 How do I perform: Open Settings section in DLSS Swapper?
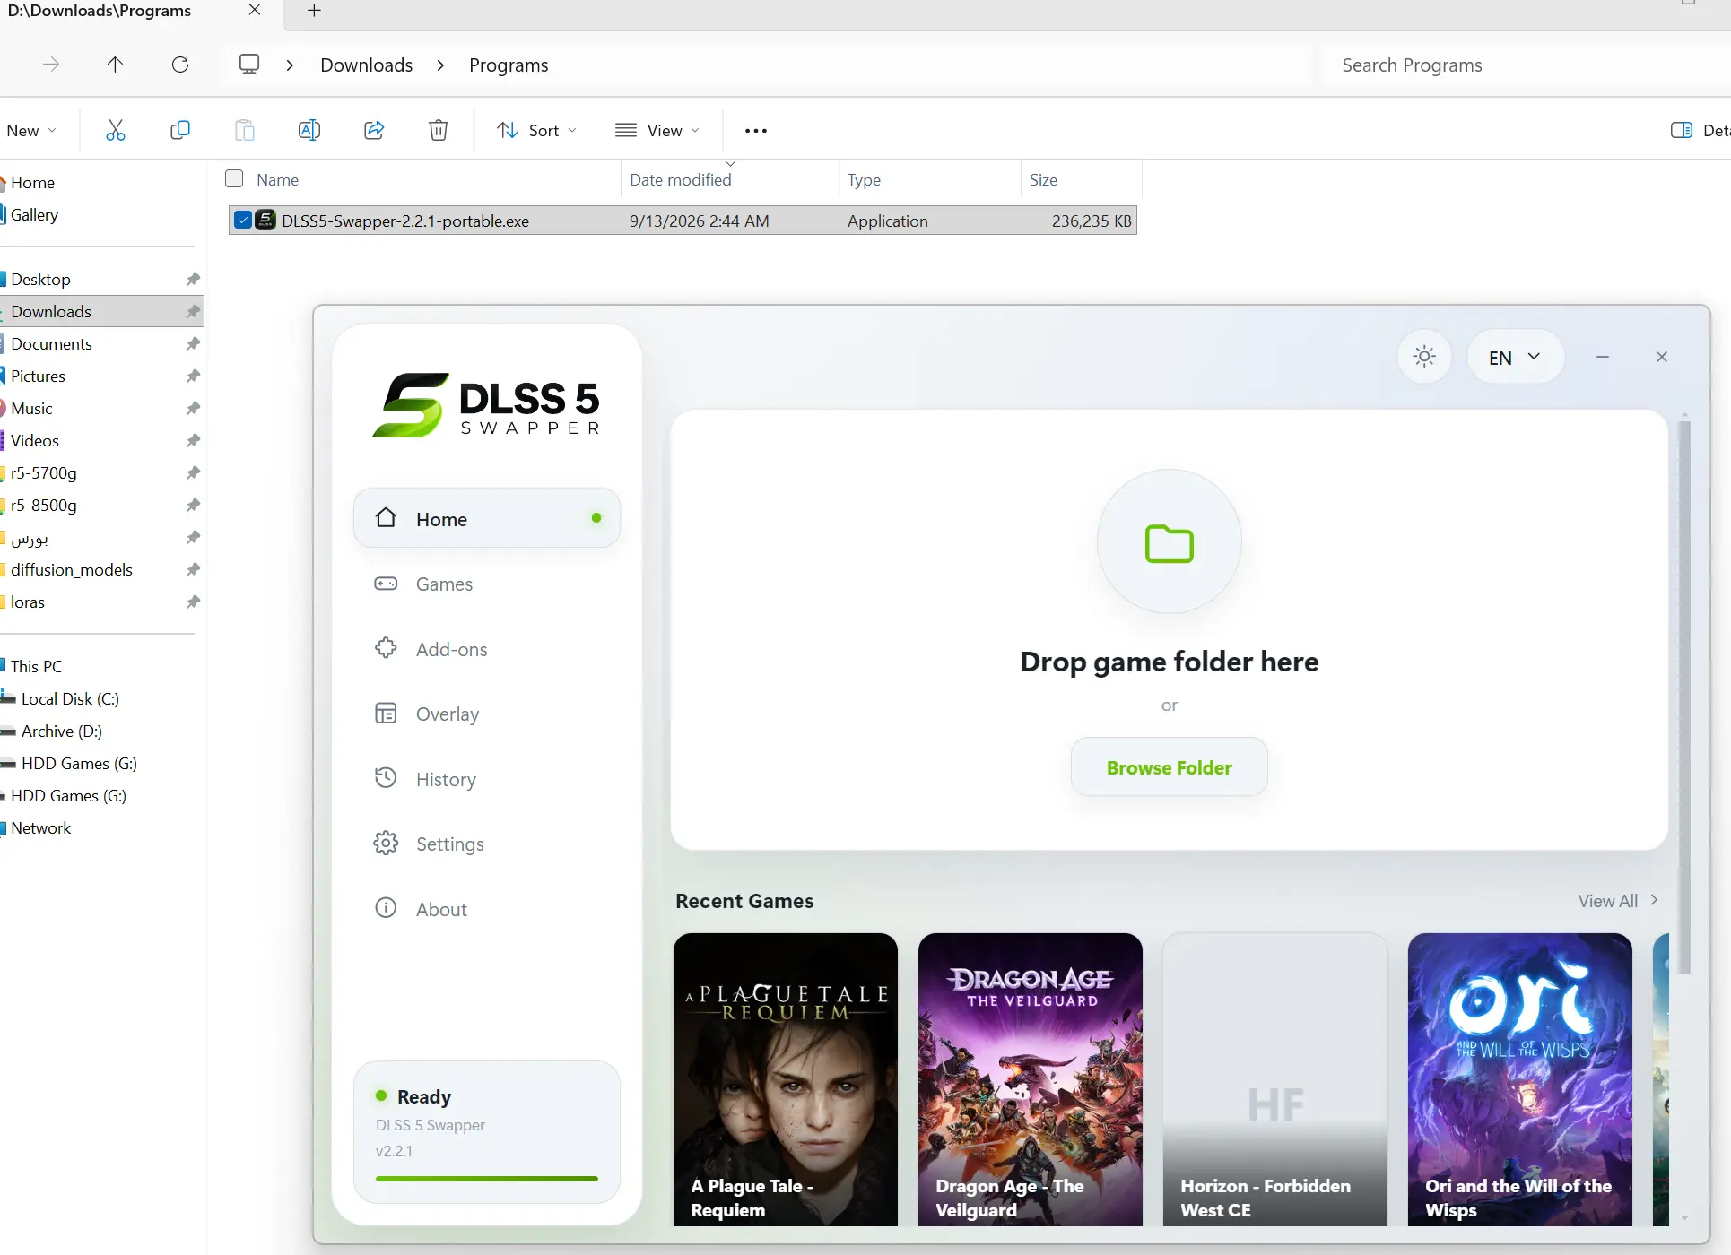pos(487,844)
